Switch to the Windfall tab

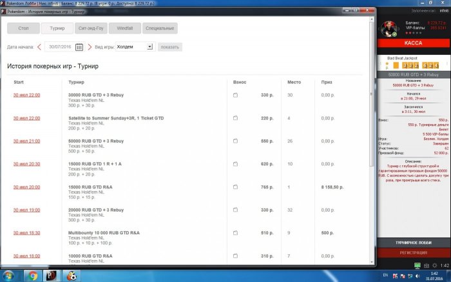(125, 28)
